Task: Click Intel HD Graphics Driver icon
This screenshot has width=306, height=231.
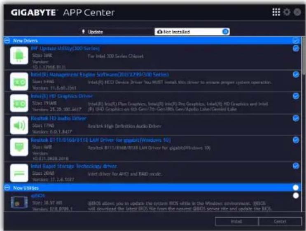Action: [x=19, y=103]
